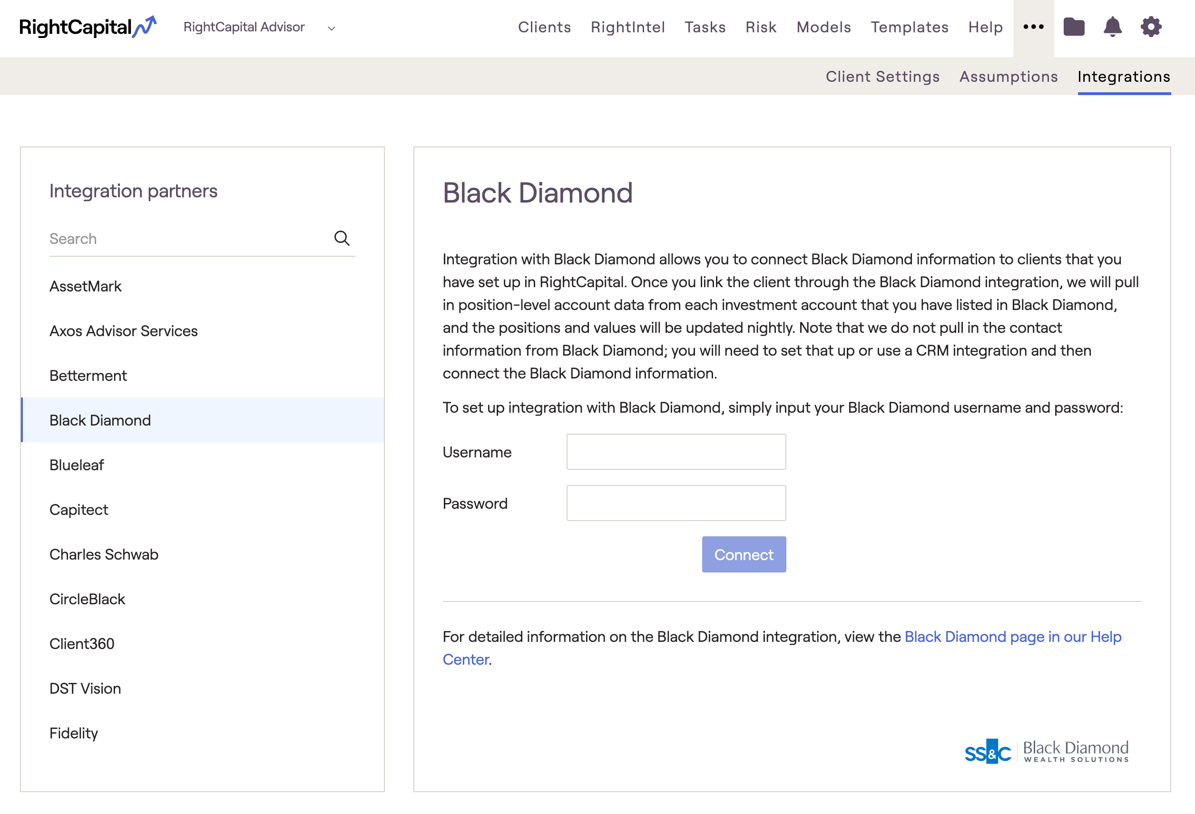Open the settings gear icon
This screenshot has height=814, width=1195.
pyautogui.click(x=1151, y=27)
